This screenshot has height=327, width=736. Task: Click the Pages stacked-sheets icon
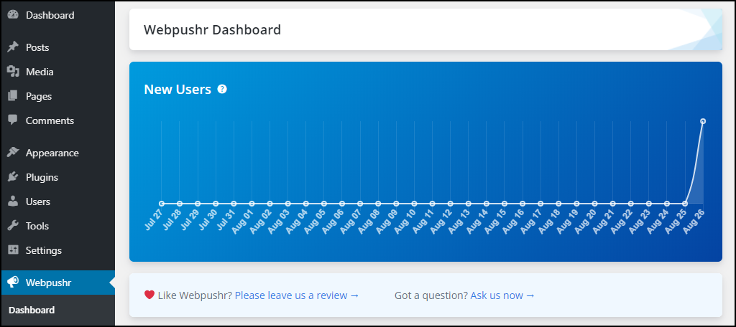click(13, 96)
